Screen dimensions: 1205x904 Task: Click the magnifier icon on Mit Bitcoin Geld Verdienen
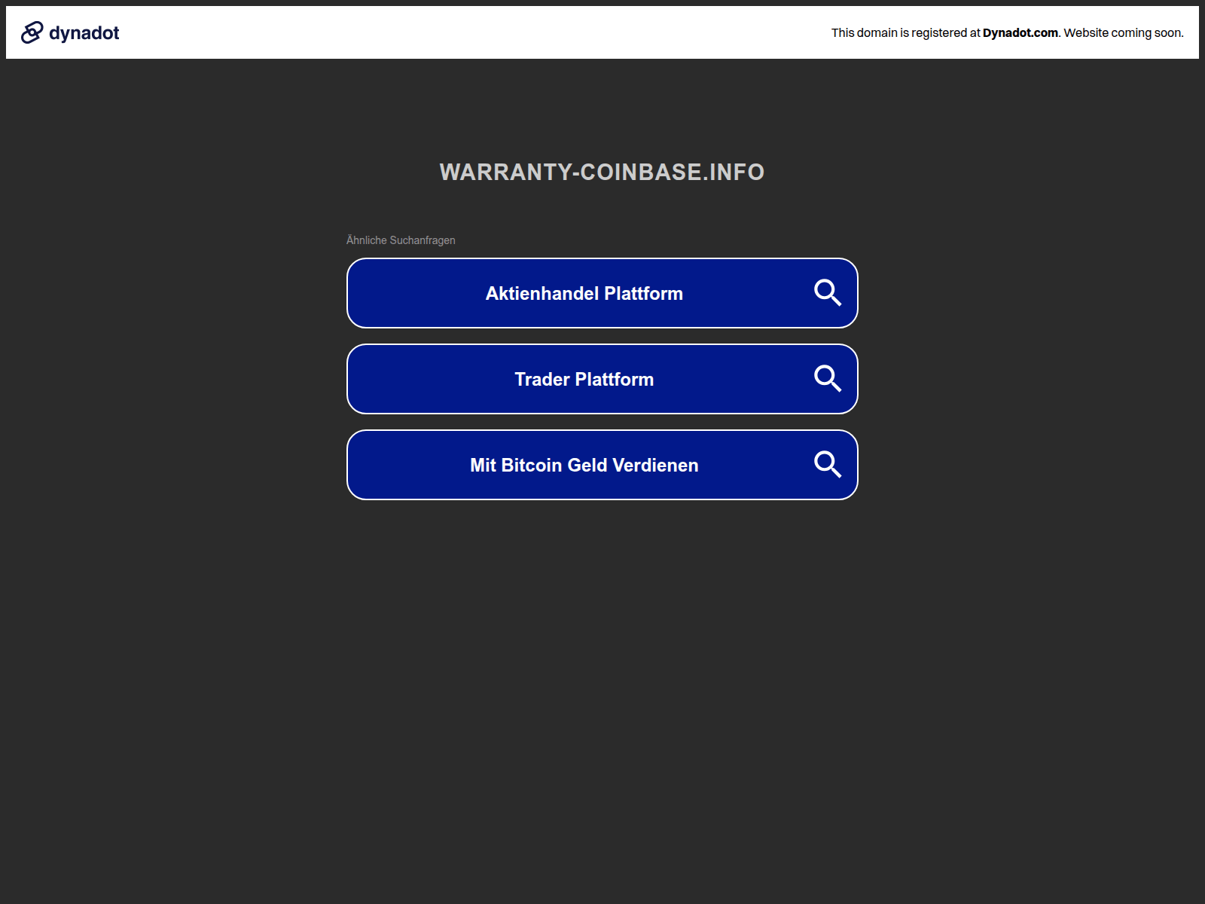coord(828,464)
